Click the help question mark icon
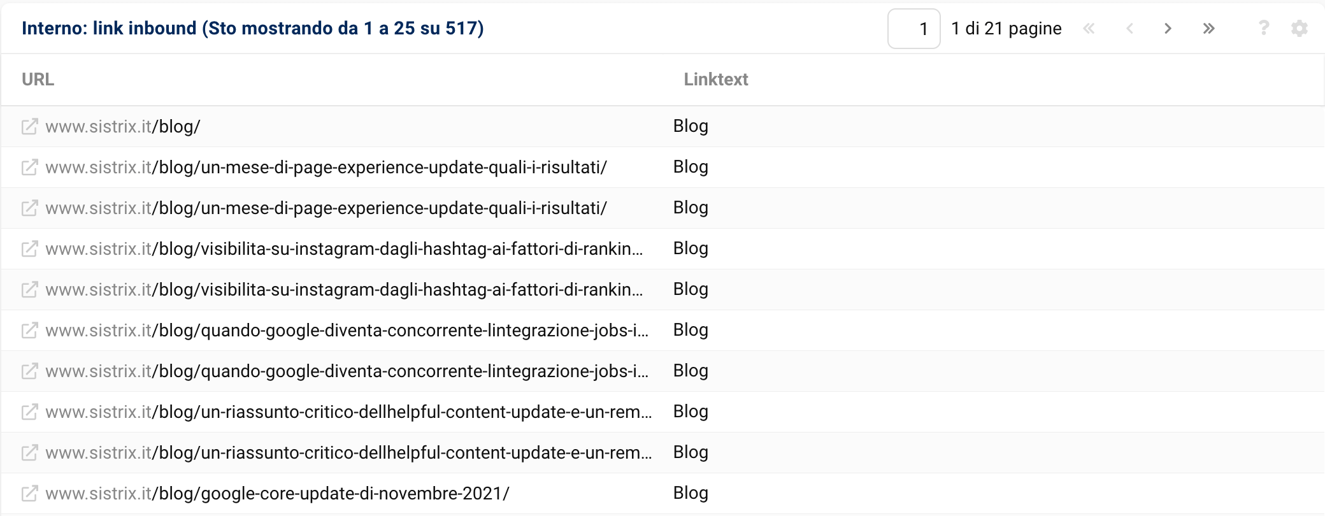The image size is (1325, 516). point(1264,28)
